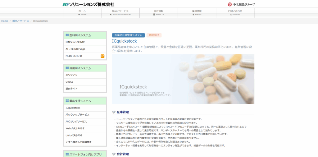Open バックアップサービス sidebar link
The width and height of the screenshot is (318, 157).
[x=85, y=115]
